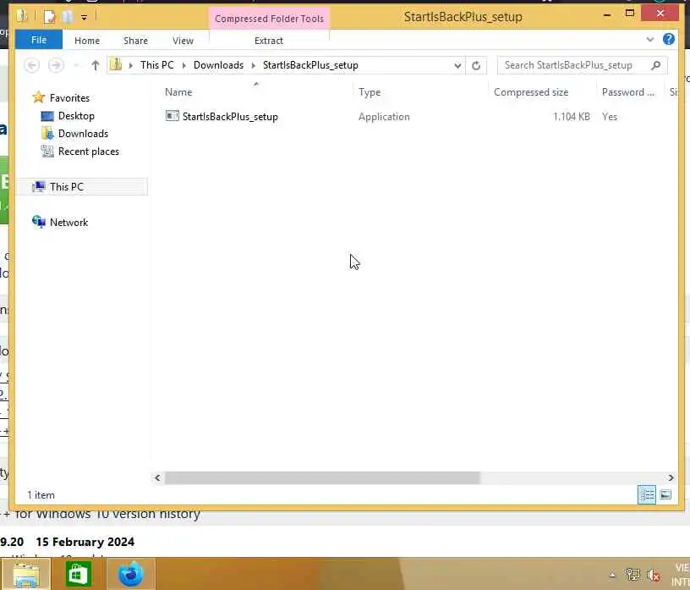Expand the ribbon with the chevron

tap(650, 40)
